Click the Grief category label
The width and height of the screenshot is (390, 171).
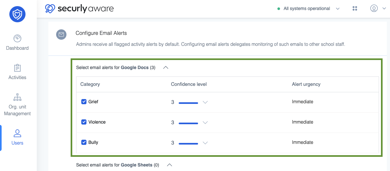tap(93, 102)
